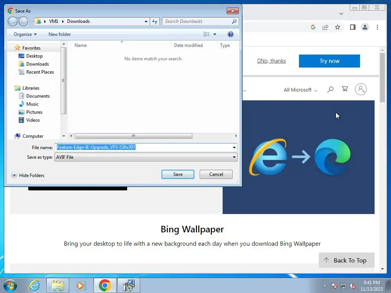Select Favorites in navigation pane
The width and height of the screenshot is (391, 293).
tap(31, 48)
